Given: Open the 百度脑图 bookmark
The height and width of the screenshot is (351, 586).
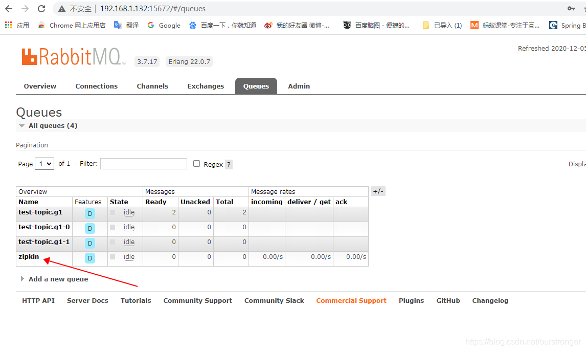Looking at the screenshot, I should tap(376, 25).
